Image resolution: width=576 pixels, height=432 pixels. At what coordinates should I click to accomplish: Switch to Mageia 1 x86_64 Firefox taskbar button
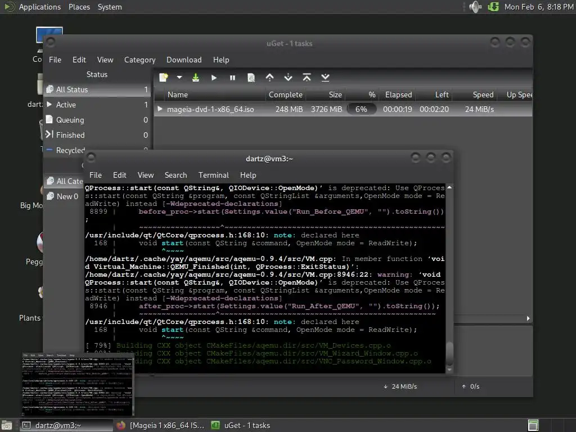pyautogui.click(x=160, y=425)
